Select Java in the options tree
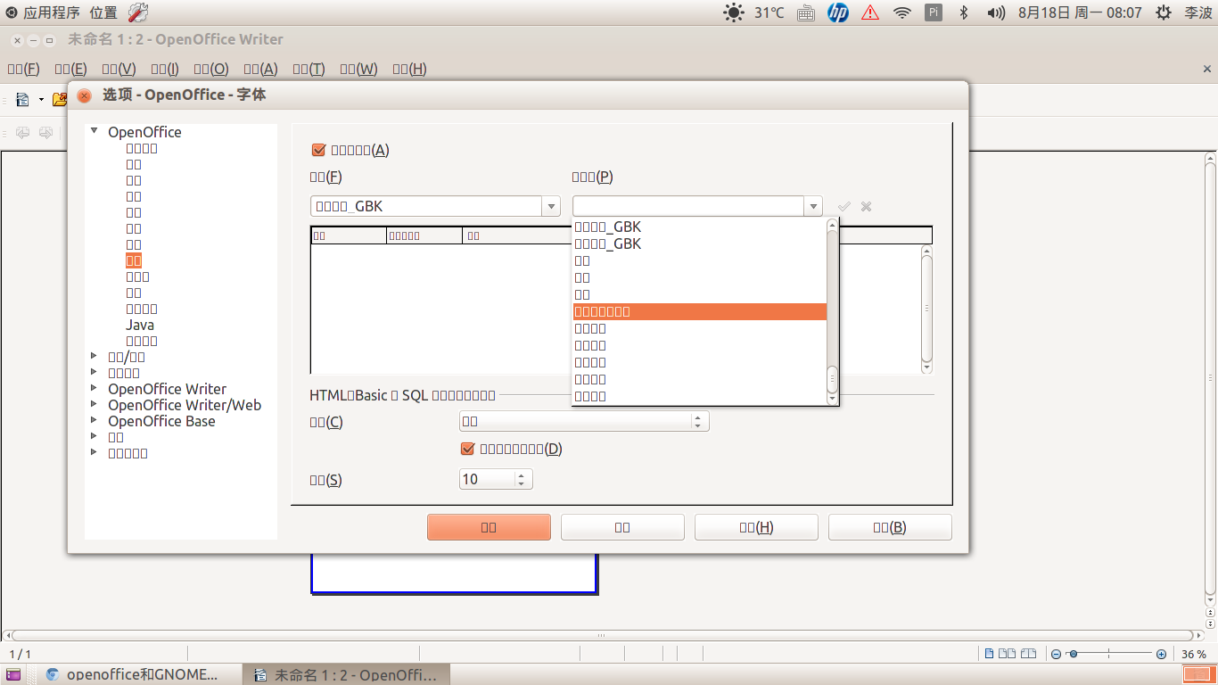The width and height of the screenshot is (1218, 685). (140, 325)
